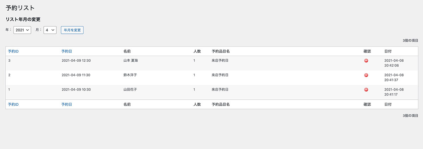Click reservation date 2021-04-09 12:30
The width and height of the screenshot is (423, 149).
point(76,61)
